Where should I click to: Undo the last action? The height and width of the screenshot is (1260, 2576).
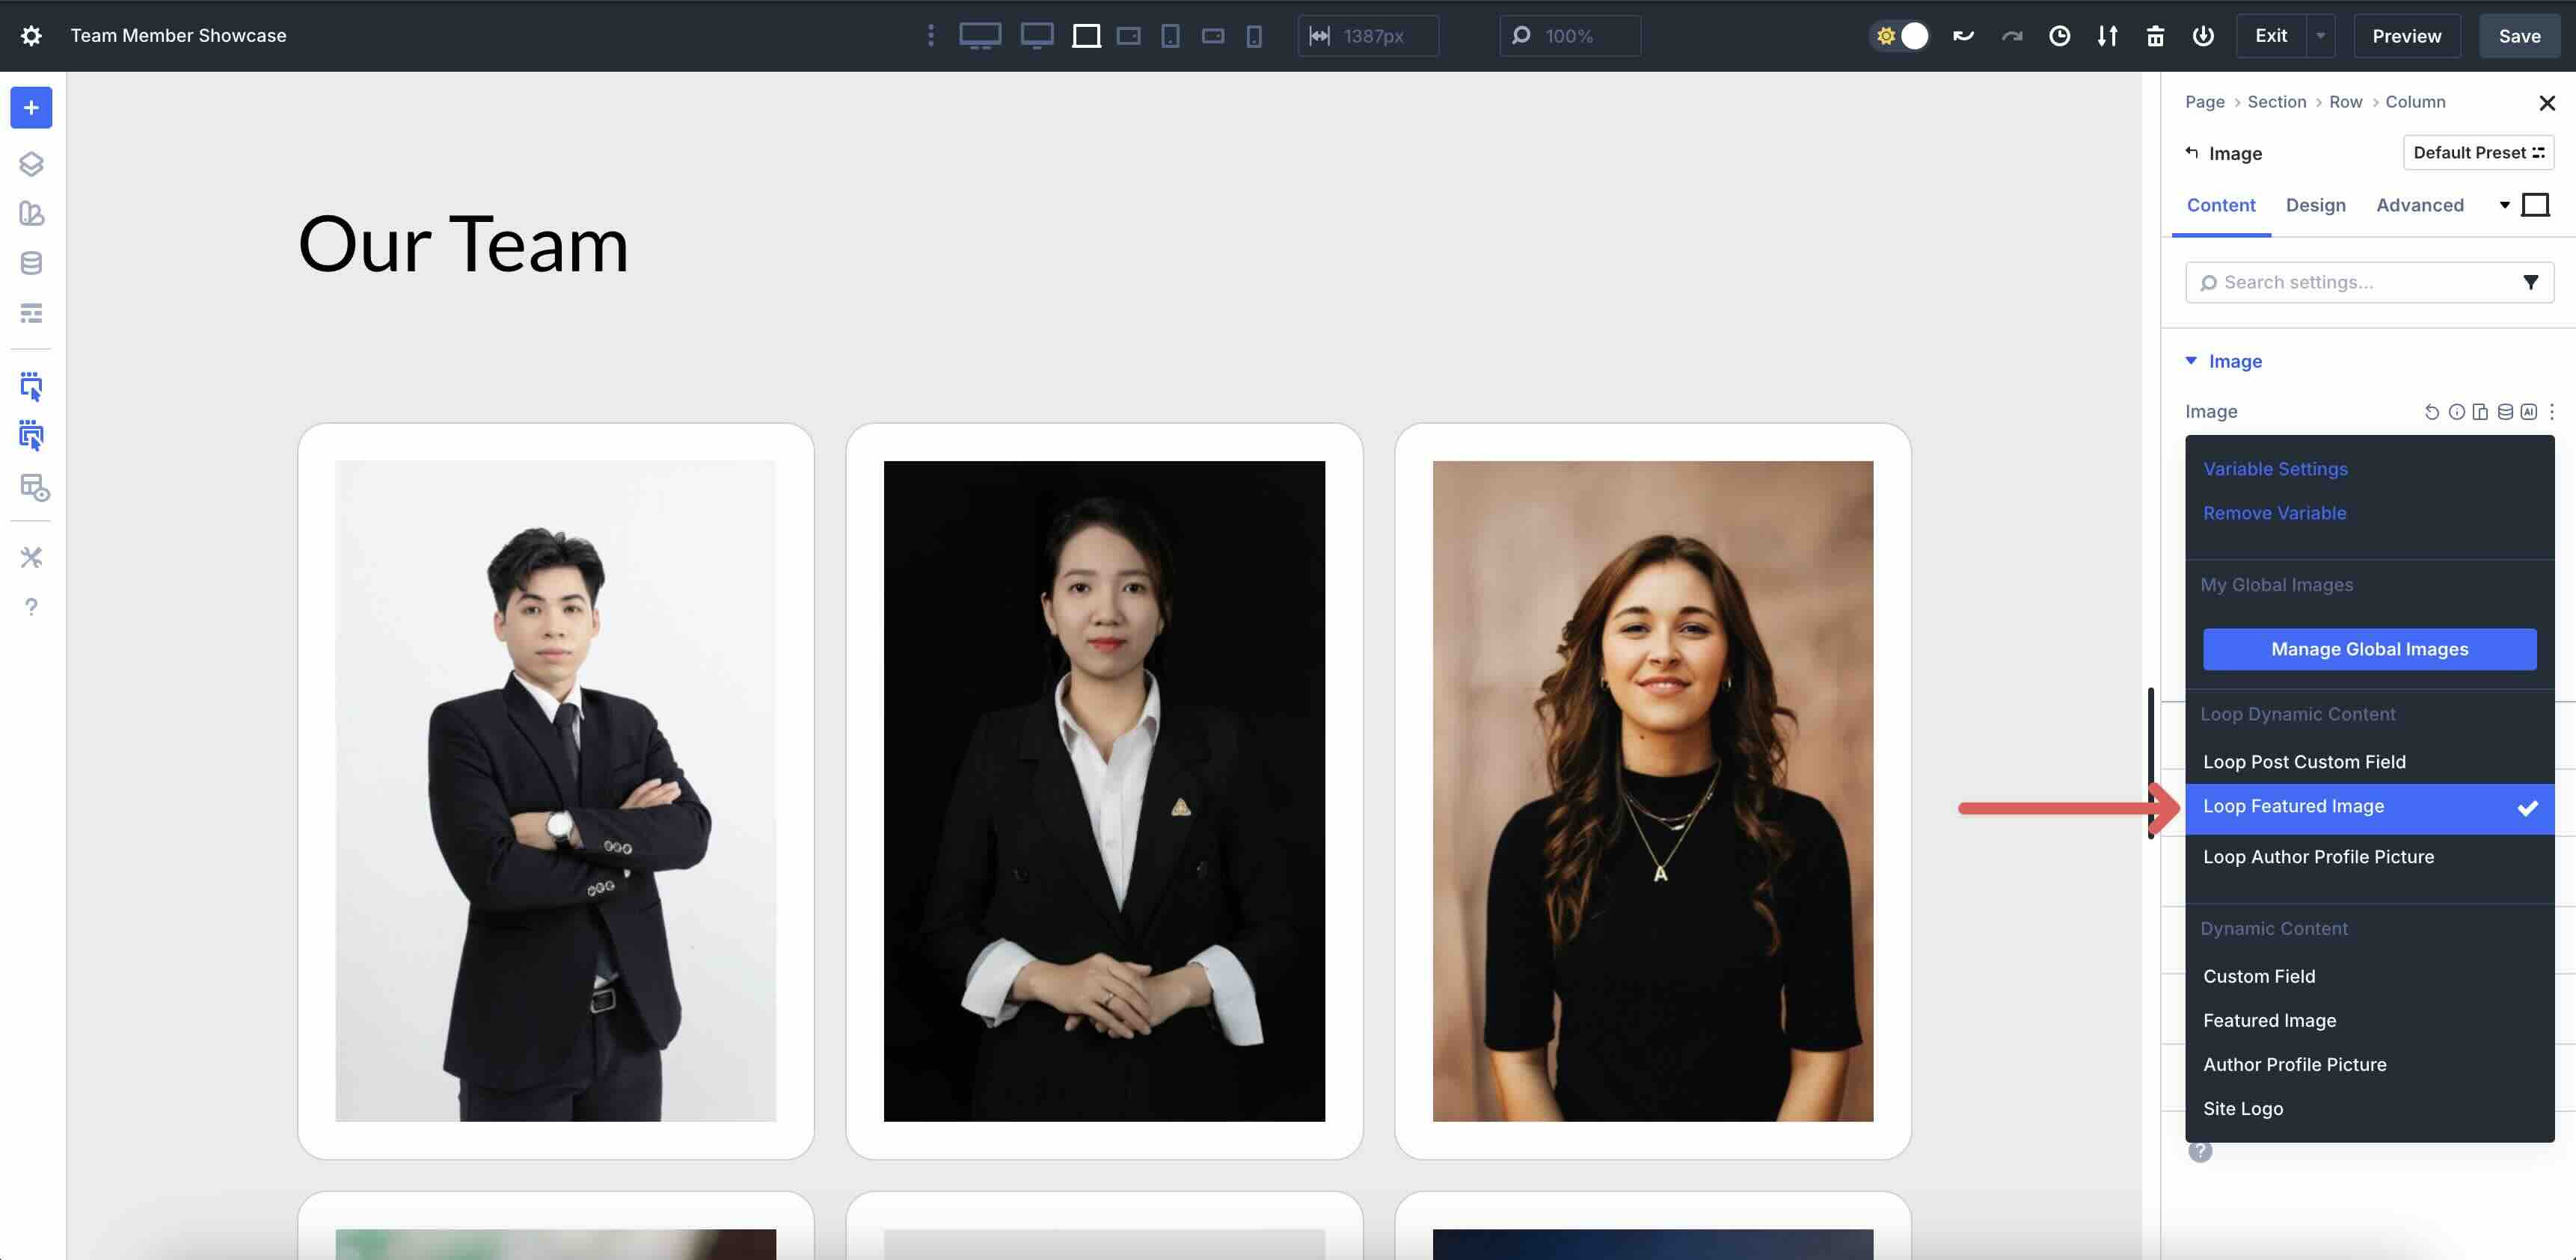click(x=1963, y=36)
